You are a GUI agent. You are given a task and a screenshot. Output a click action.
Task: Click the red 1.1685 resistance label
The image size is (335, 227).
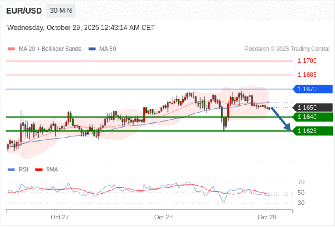[307, 75]
